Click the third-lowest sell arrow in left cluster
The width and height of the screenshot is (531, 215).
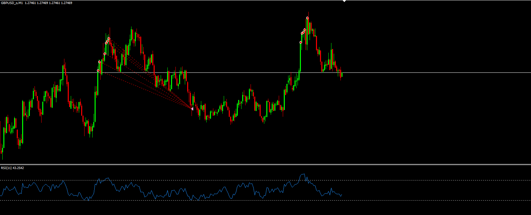(105, 54)
